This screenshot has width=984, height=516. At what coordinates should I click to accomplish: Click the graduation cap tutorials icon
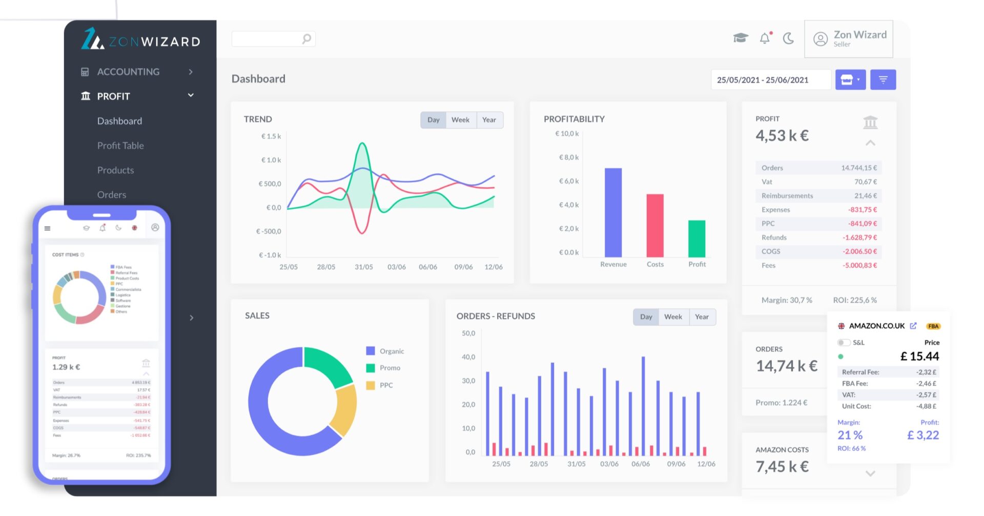740,38
